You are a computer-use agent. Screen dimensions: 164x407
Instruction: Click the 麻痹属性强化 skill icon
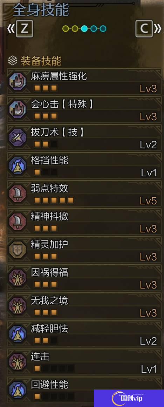[x=18, y=81]
